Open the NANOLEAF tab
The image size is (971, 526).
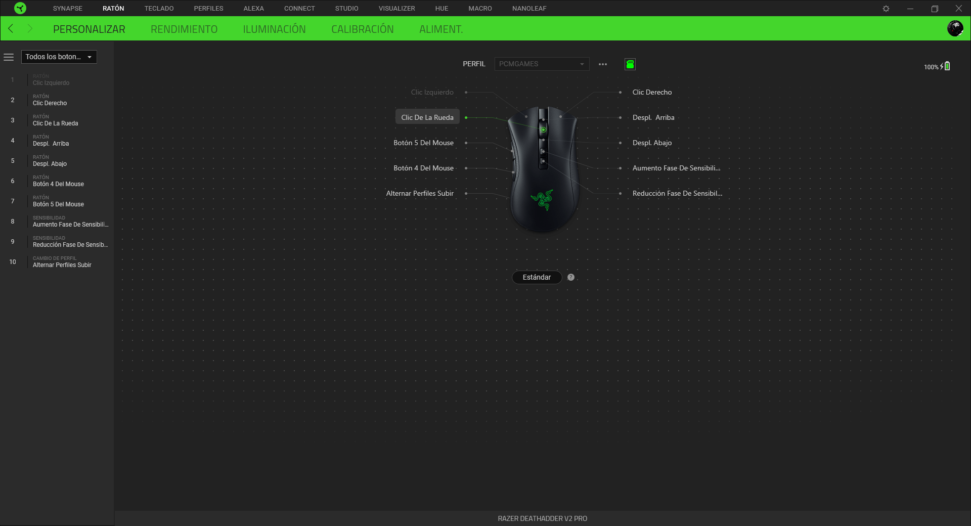pyautogui.click(x=529, y=9)
